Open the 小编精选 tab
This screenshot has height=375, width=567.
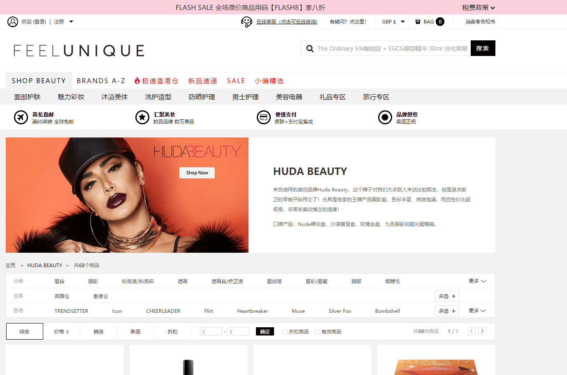pyautogui.click(x=269, y=81)
